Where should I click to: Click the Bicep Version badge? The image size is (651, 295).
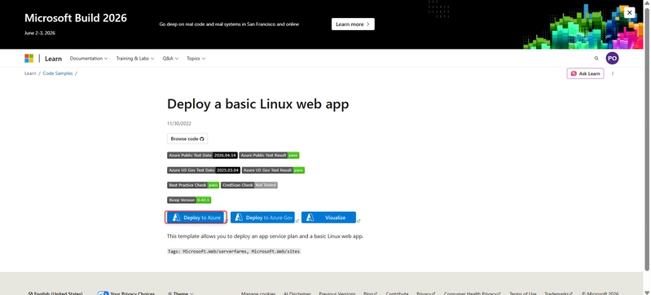click(189, 200)
